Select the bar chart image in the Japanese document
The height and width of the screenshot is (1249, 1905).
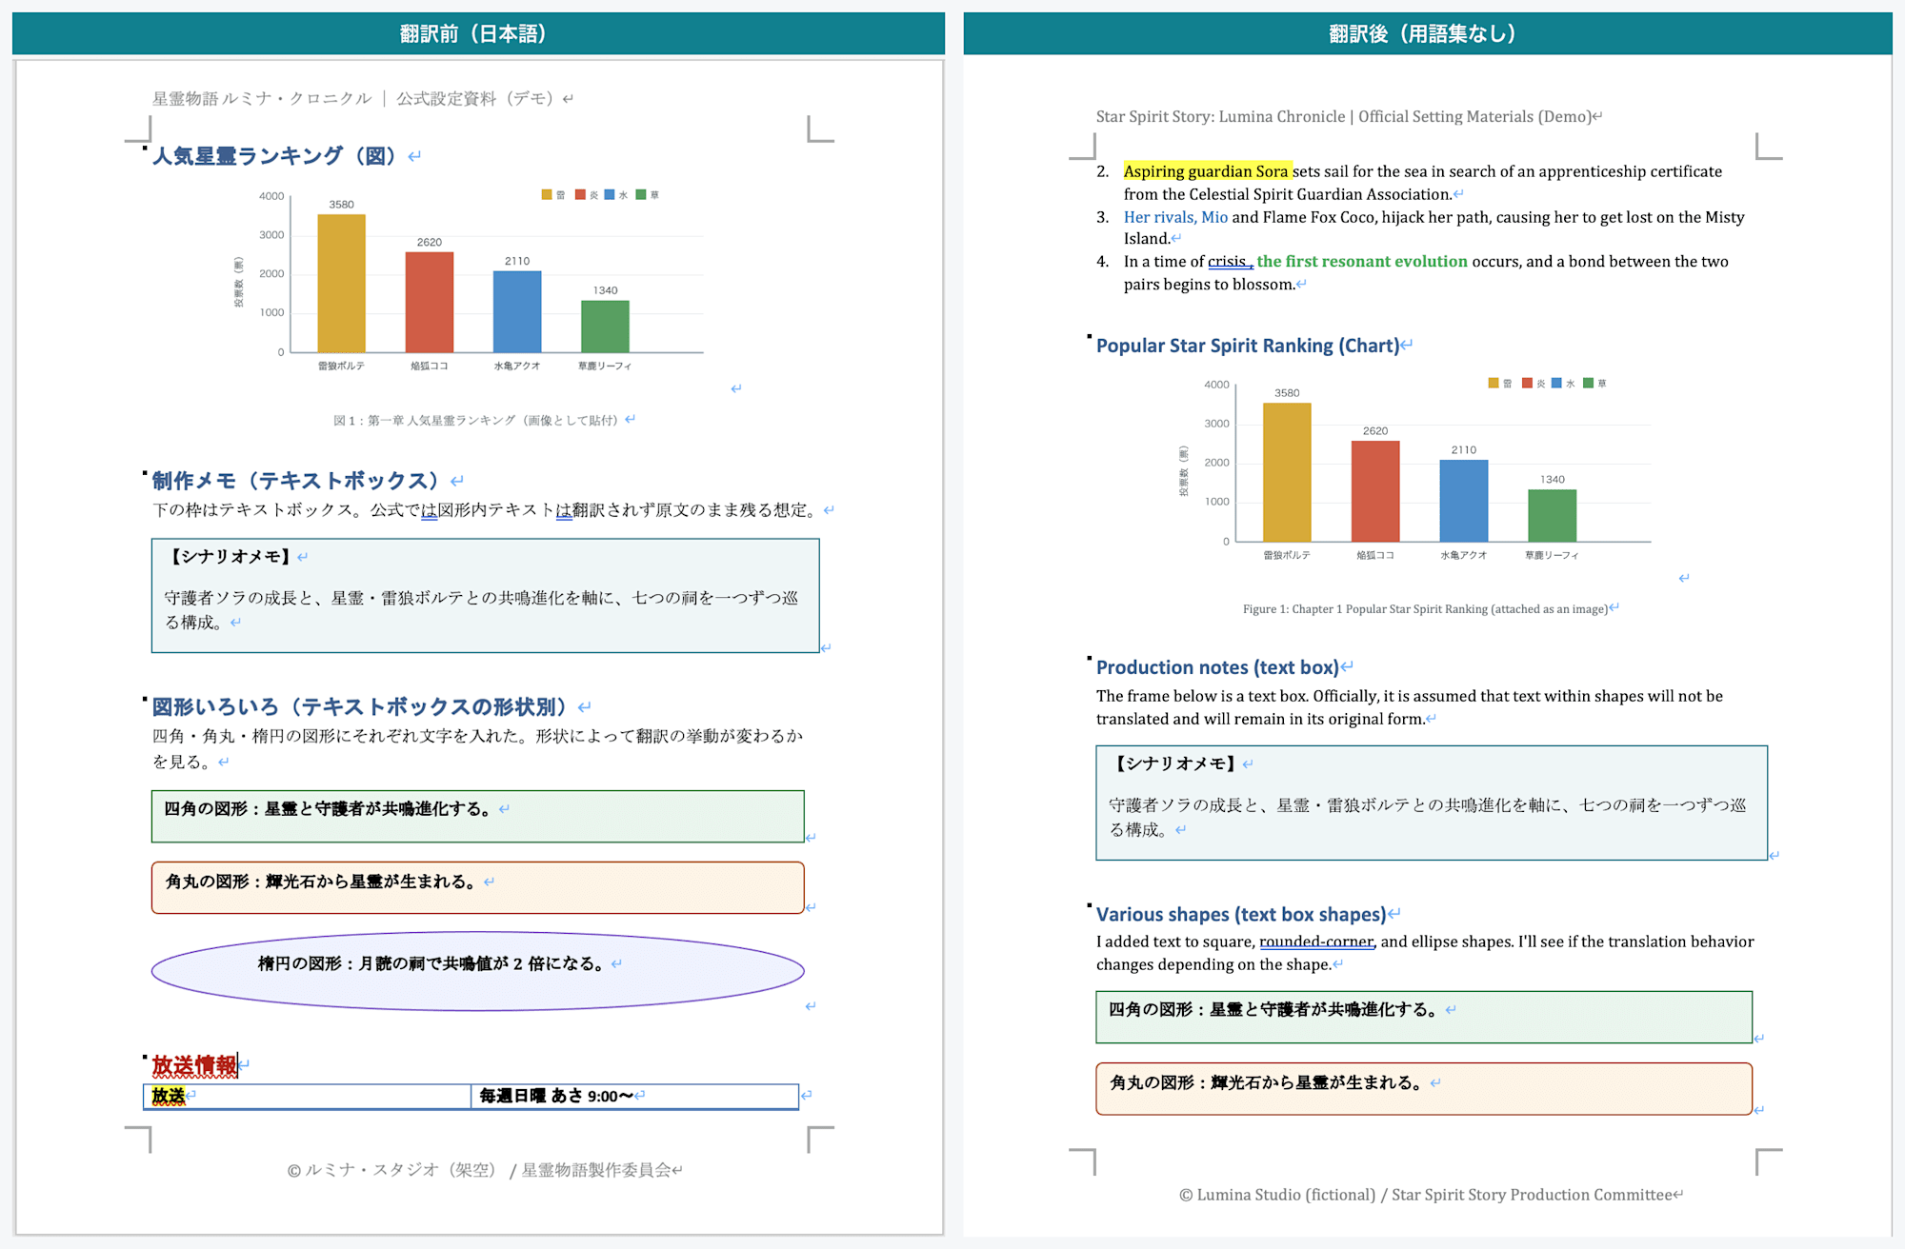click(476, 281)
